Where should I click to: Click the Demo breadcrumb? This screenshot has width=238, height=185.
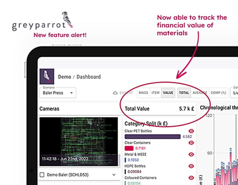pos(64,77)
